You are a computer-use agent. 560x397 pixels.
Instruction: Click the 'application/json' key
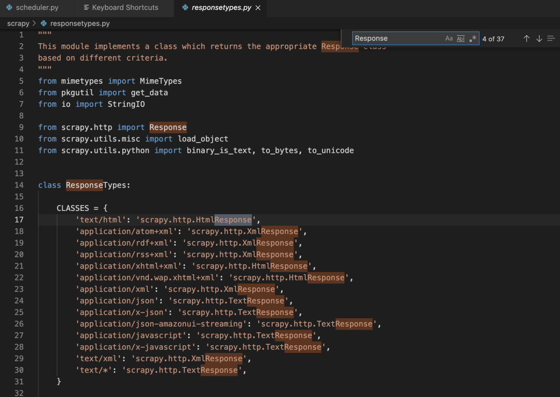(x=117, y=301)
